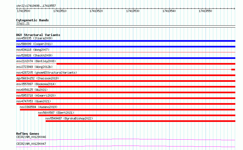Viewport: 243px width, 150px height.
Task: Open nsv5953718 (Almarri2020) variant label
Action: [36, 95]
